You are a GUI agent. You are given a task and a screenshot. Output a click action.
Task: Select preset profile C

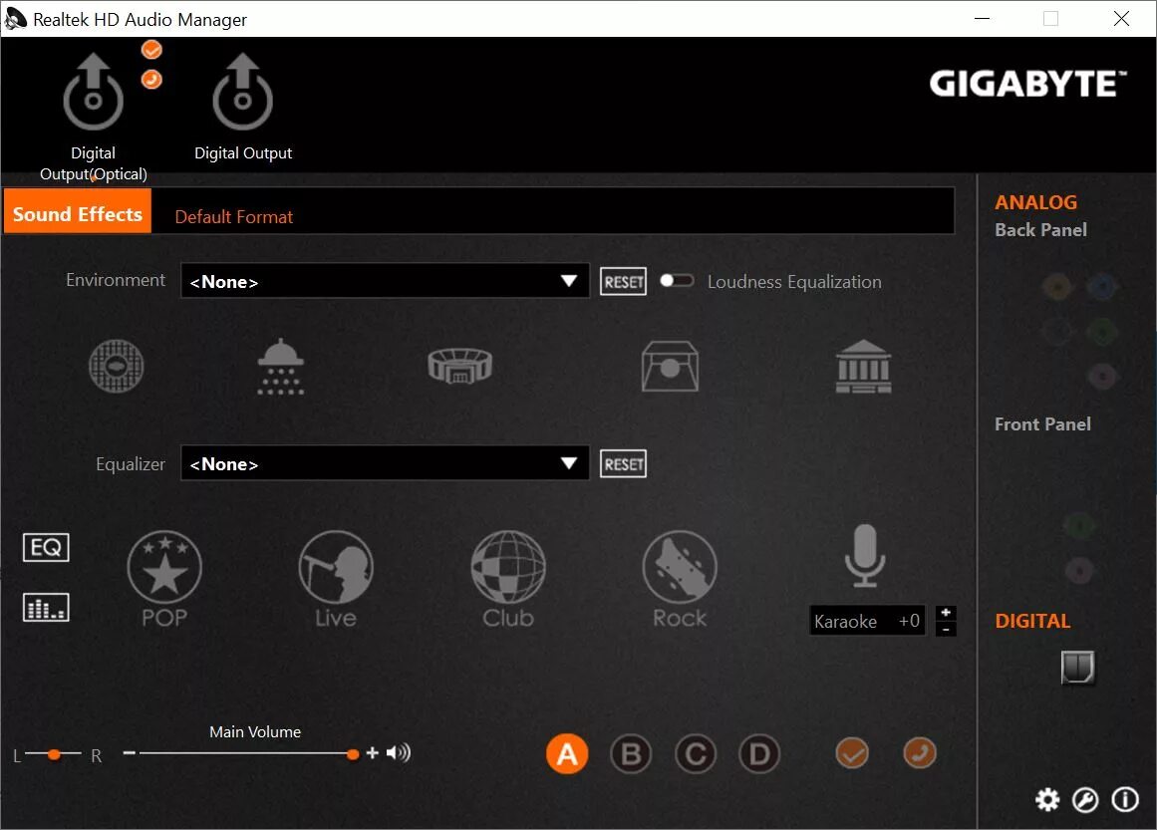[x=695, y=754]
